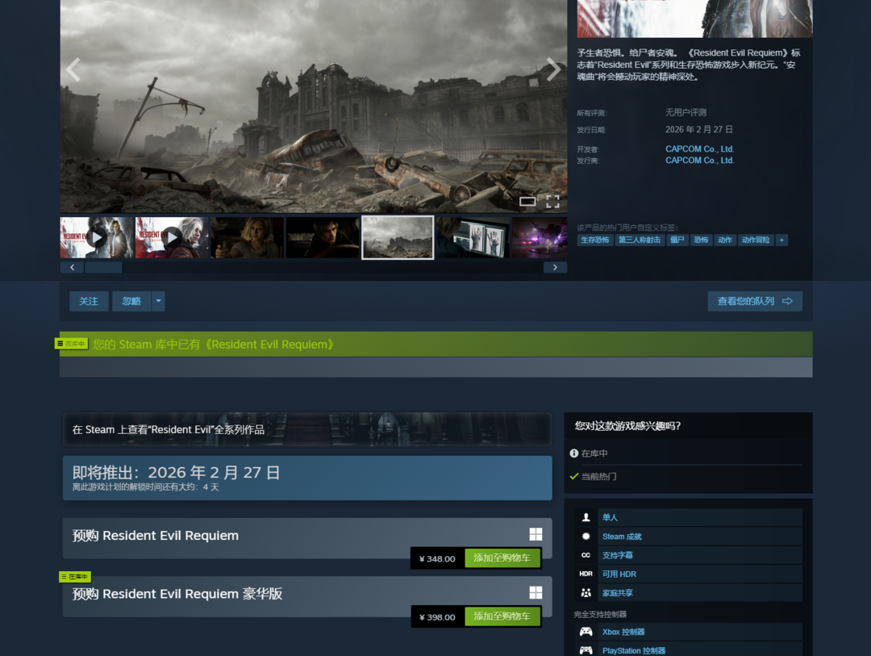Click the 家庭共享 family sharing icon
Screen dimensions: 871x656
[586, 593]
